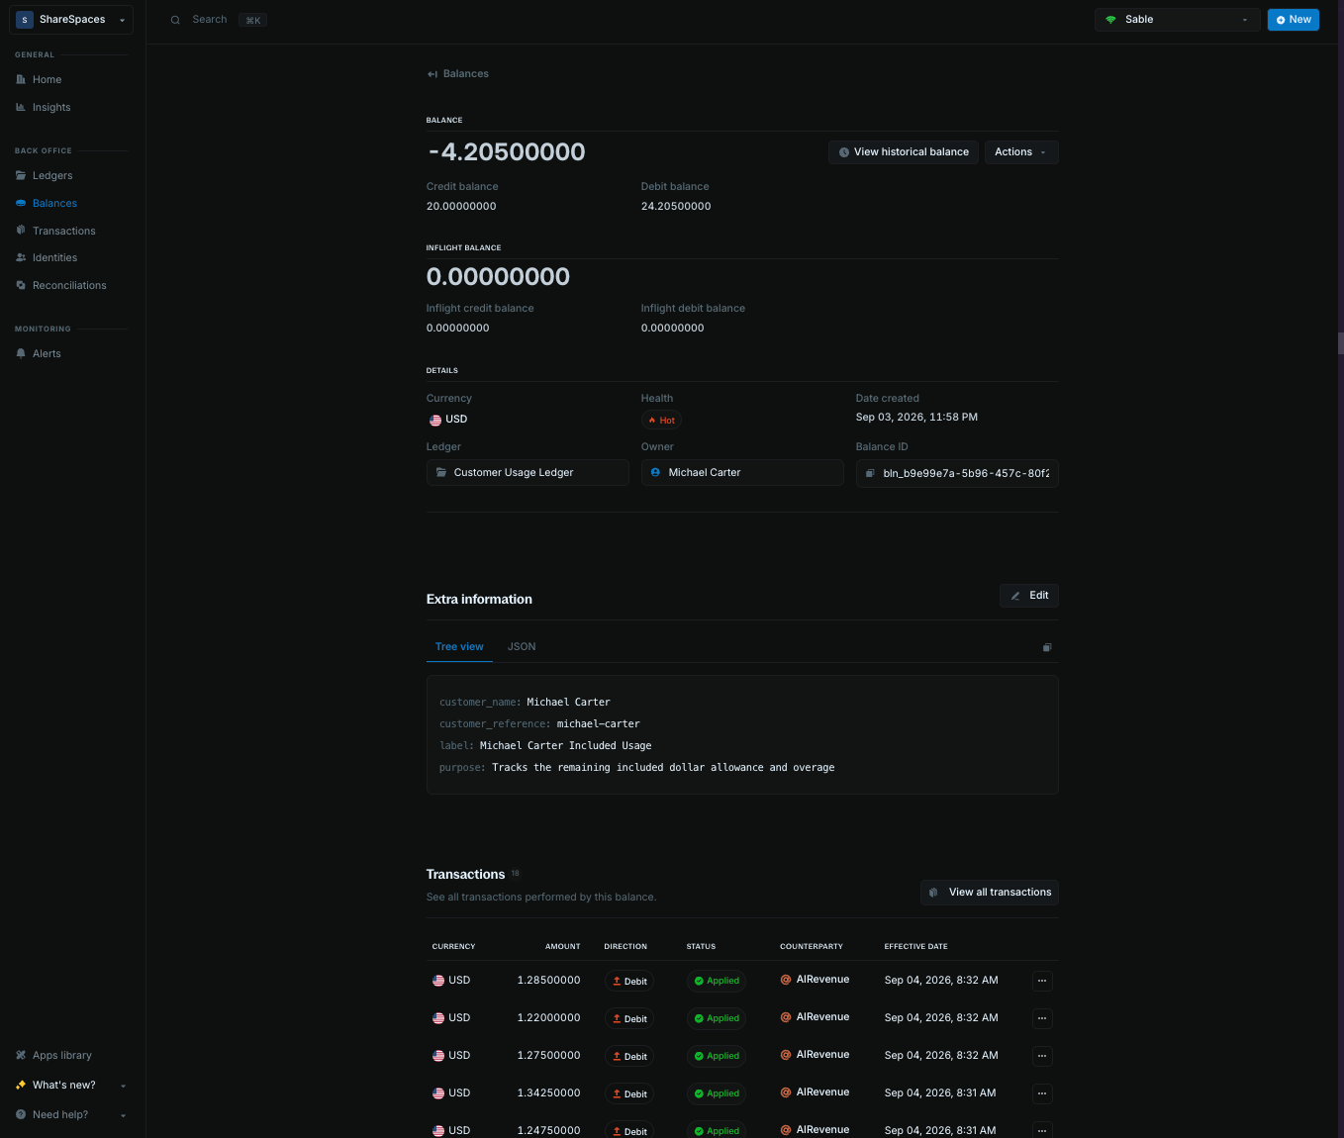Click the New button
The image size is (1344, 1138).
(x=1293, y=20)
